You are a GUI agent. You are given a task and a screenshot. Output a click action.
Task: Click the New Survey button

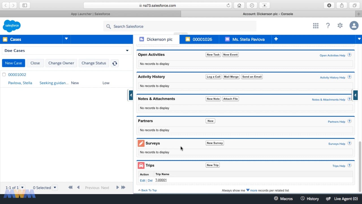[x=215, y=143]
